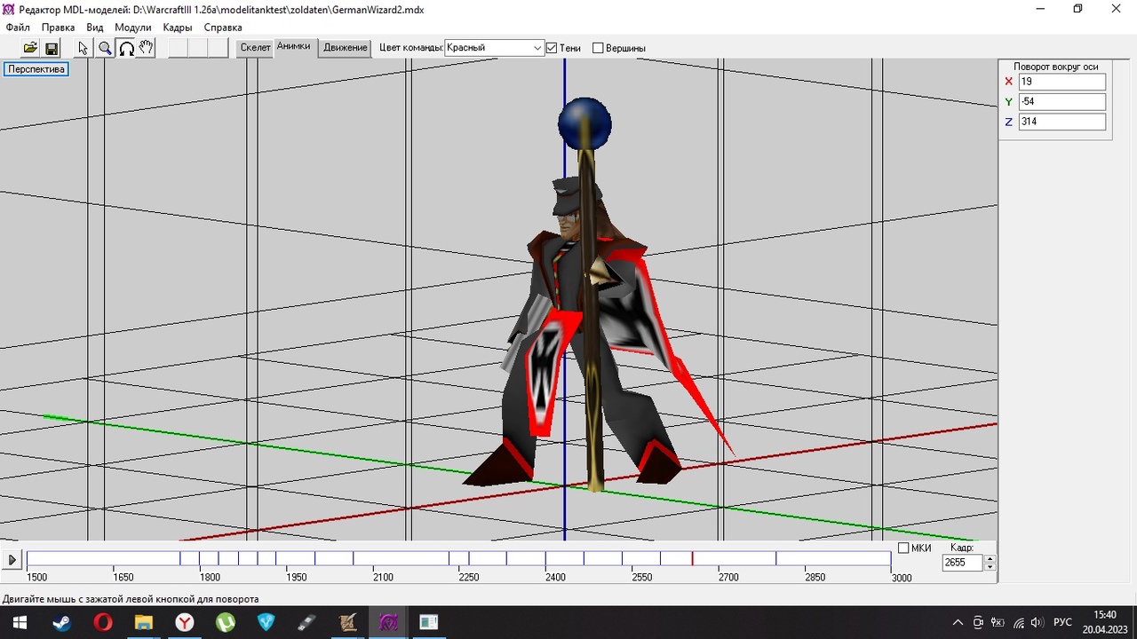This screenshot has height=639, width=1137.
Task: Open the Кадры menu
Action: point(178,28)
